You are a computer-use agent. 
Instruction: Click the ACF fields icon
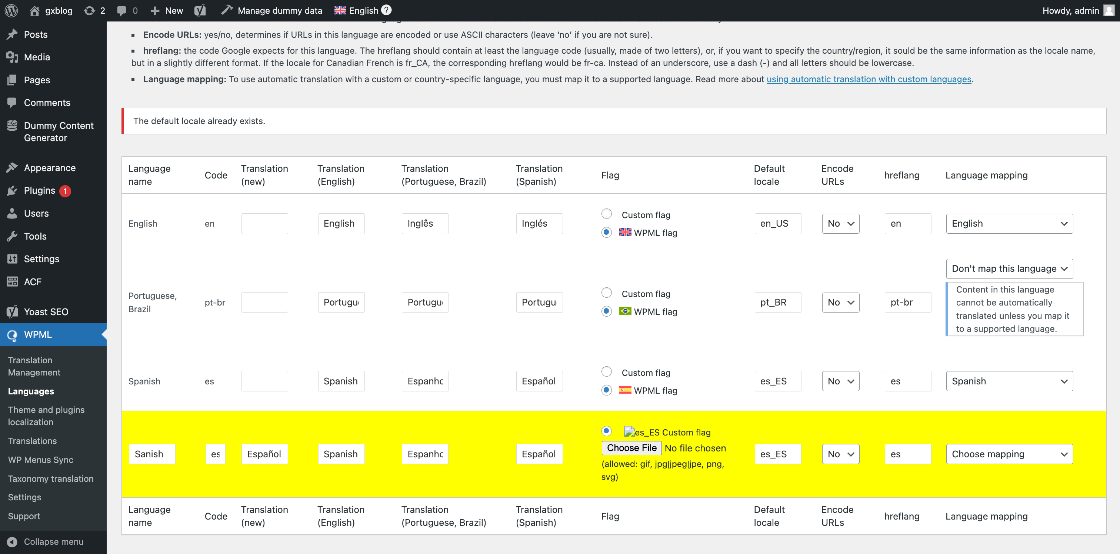coord(12,282)
